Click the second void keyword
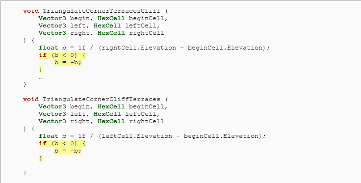The image size is (361, 183). point(31,99)
